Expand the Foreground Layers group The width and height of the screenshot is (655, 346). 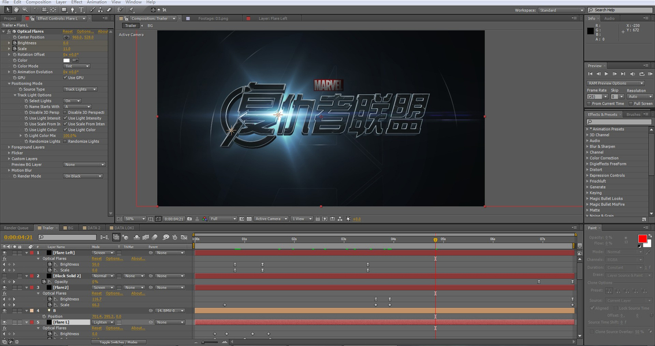coord(9,147)
